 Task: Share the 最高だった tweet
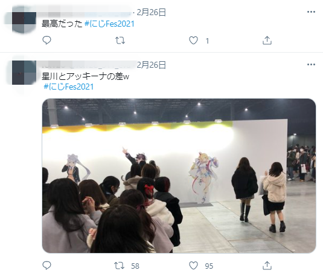pyautogui.click(x=267, y=41)
